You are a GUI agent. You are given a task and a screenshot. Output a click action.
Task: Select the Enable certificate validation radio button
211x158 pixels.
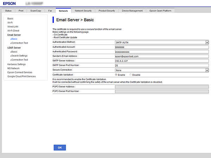tap(116, 75)
